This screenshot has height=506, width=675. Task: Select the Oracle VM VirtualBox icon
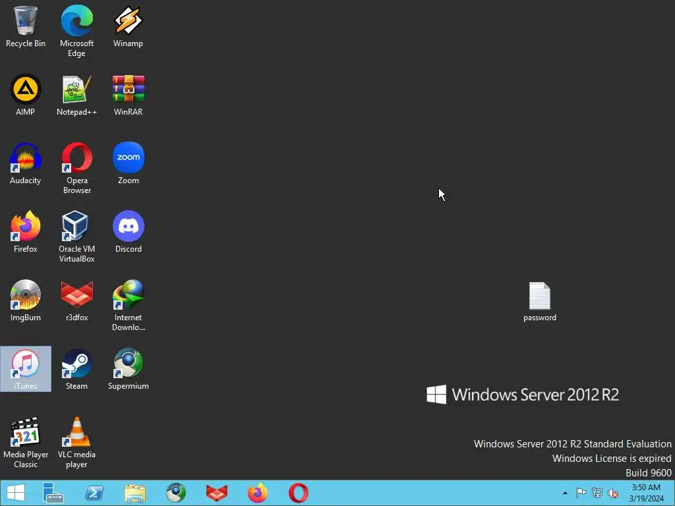tap(76, 237)
